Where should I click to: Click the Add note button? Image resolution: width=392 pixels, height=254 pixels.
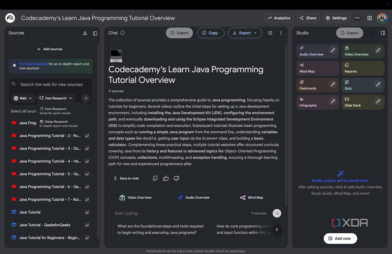click(x=340, y=238)
